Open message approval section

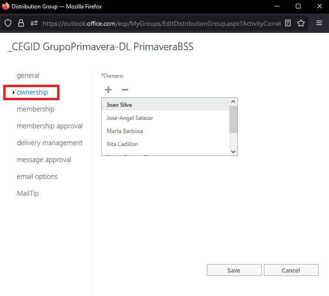44,160
